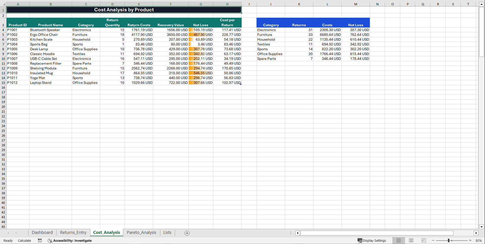Click the Recovery Value header cell
Screen dimensions: 485x244
171,22
